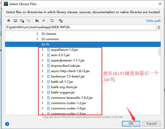Select aopalliance-1.0.jar
The height and width of the screenshot is (129, 165).
click(65, 50)
